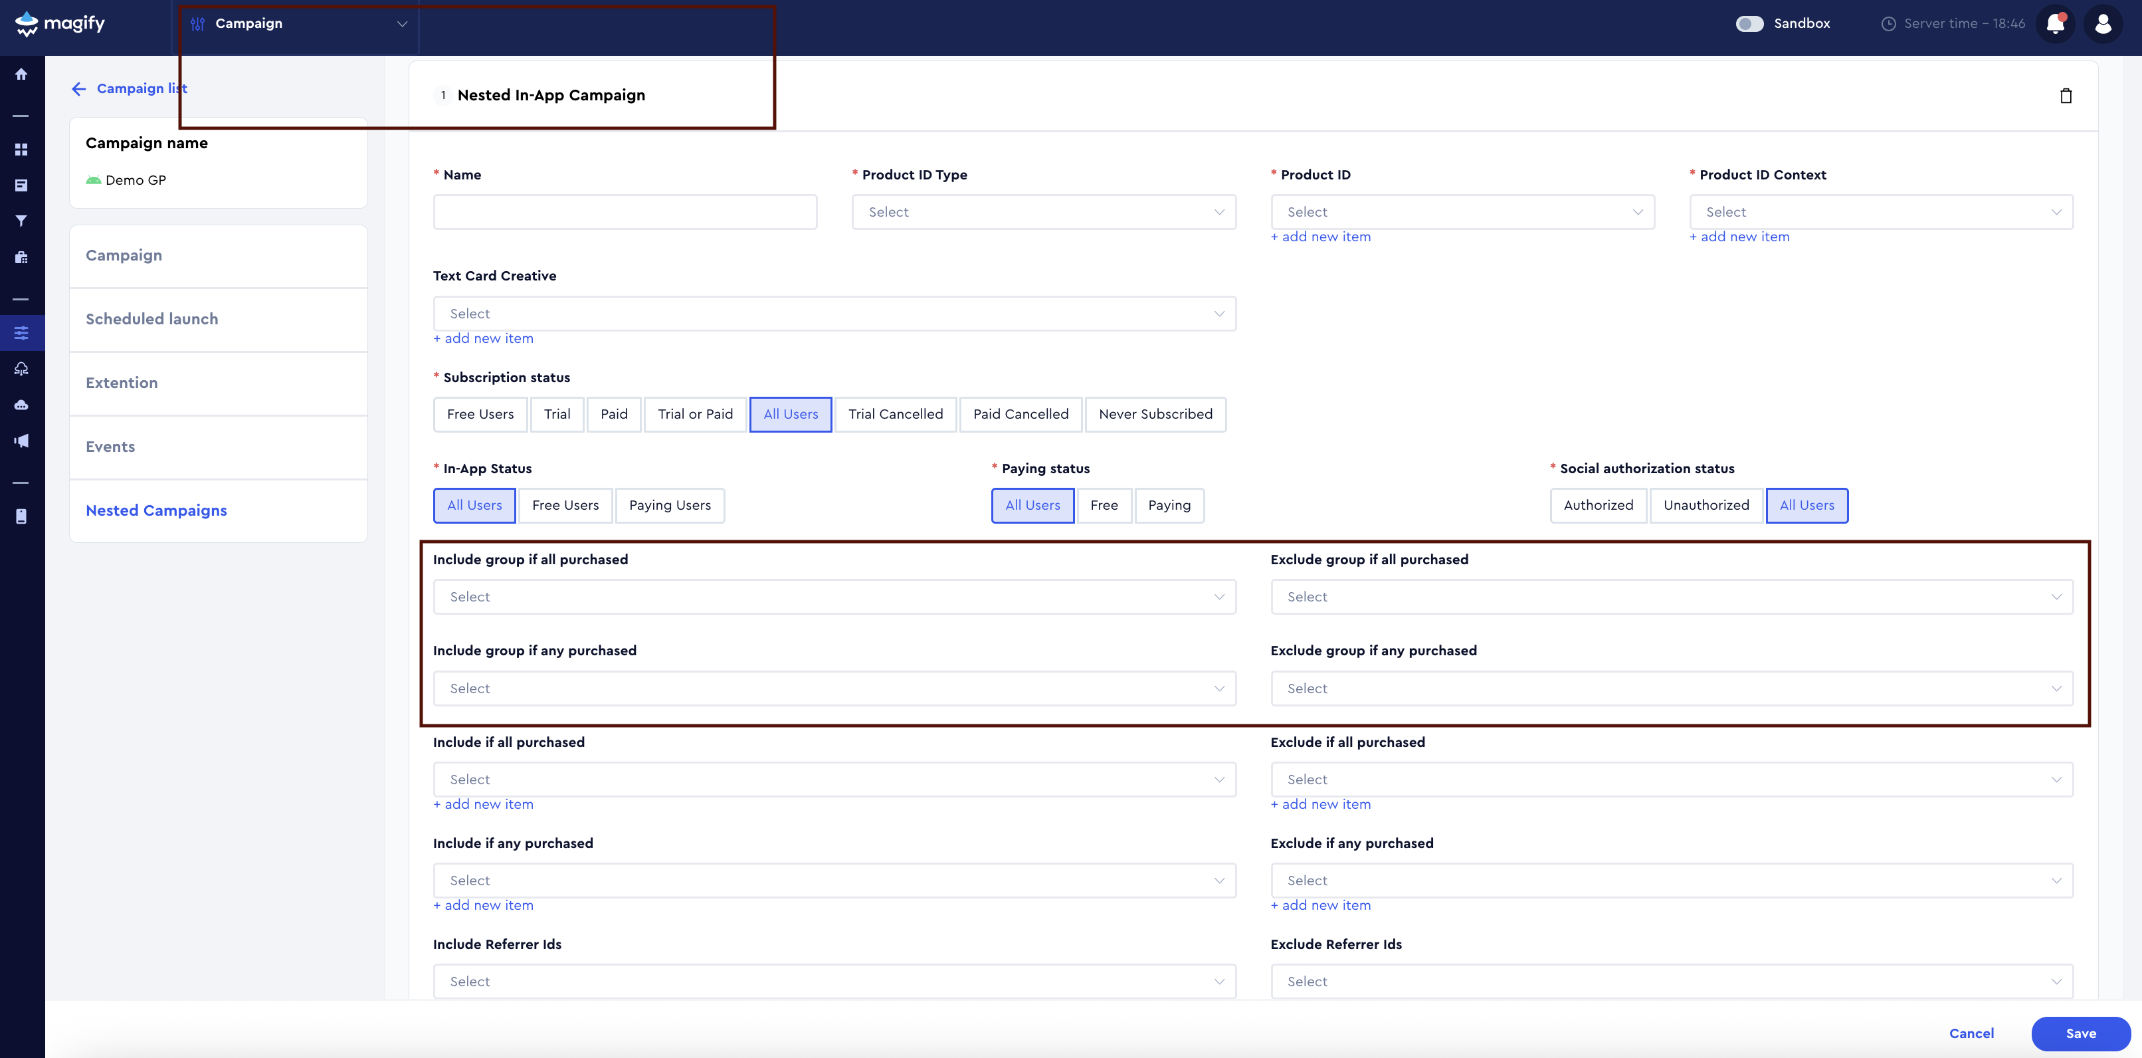Open the Scheduled launch section
The image size is (2142, 1058).
(151, 318)
